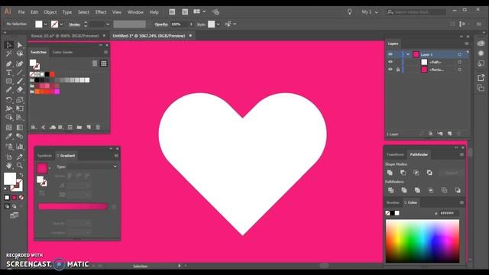Open the Style dropdown in control bar
The width and height of the screenshot is (489, 275).
[x=218, y=24]
